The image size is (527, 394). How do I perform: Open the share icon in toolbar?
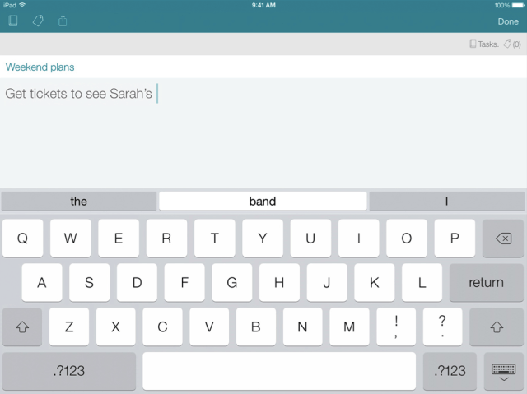click(x=63, y=21)
